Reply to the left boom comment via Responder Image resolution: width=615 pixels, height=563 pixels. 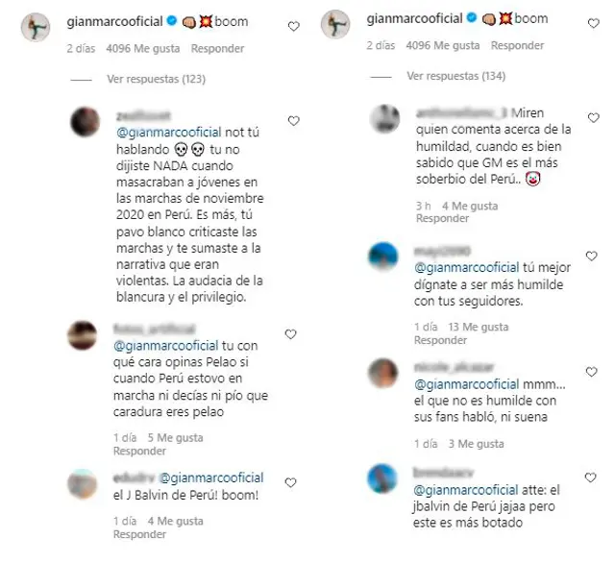[218, 49]
